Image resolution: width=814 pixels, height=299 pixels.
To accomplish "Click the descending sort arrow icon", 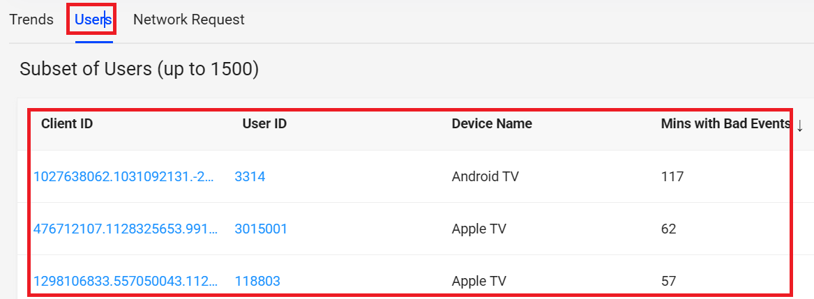I will click(x=800, y=125).
